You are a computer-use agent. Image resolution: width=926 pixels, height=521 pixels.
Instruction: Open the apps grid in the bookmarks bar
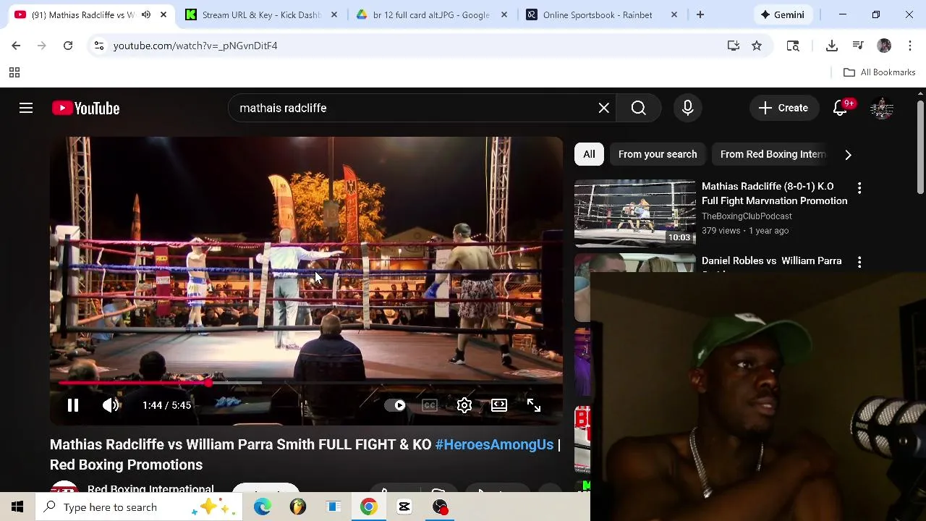(14, 72)
